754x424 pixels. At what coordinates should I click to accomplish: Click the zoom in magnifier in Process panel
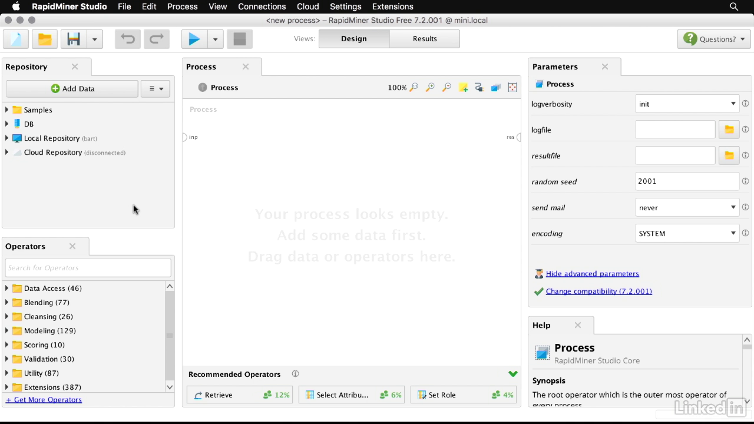coord(430,87)
